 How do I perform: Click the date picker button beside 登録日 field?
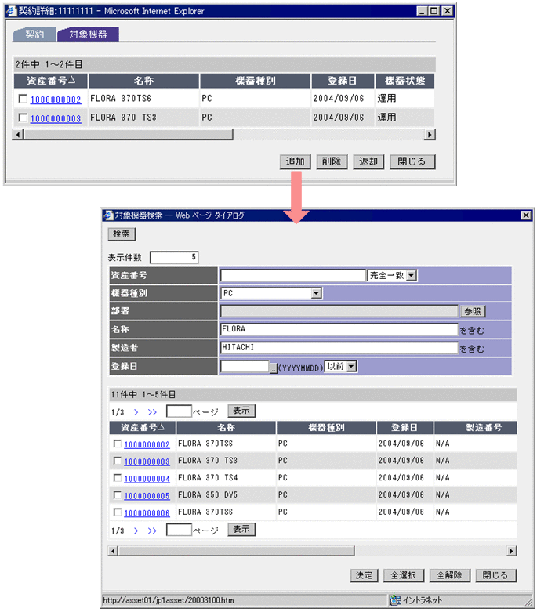(x=274, y=368)
